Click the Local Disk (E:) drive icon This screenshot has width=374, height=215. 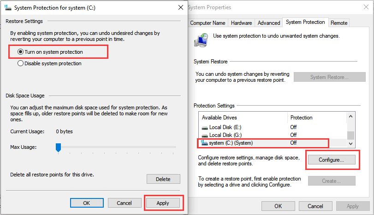[x=205, y=127]
